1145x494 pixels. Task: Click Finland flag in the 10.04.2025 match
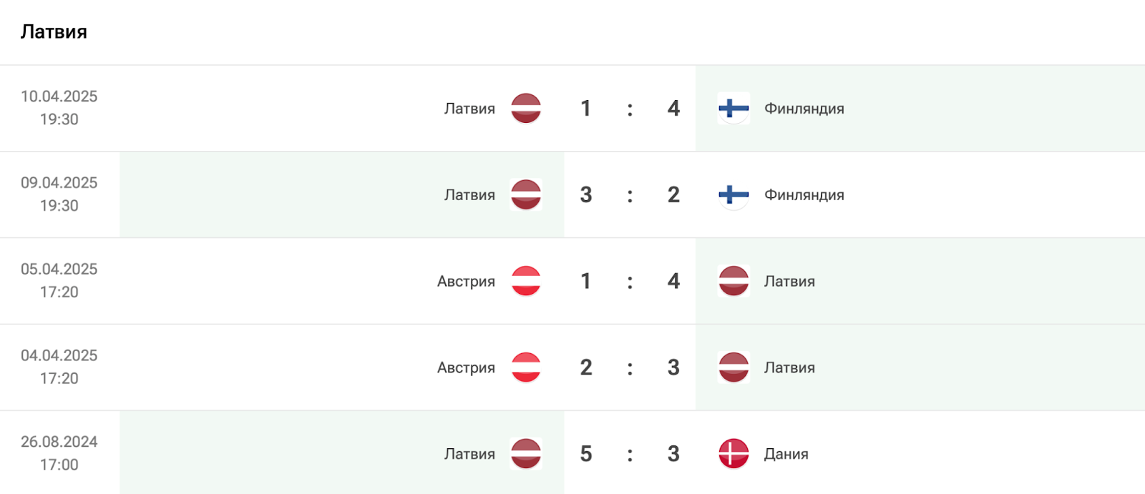(734, 109)
